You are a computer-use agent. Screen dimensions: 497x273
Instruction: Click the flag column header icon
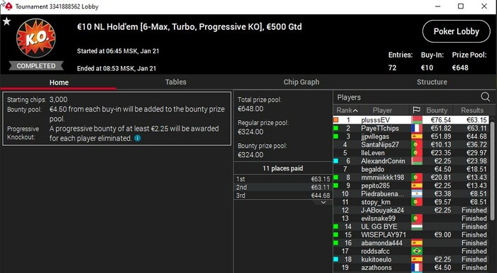coord(416,110)
